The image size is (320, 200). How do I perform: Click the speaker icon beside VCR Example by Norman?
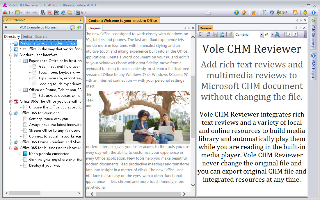click(x=79, y=27)
